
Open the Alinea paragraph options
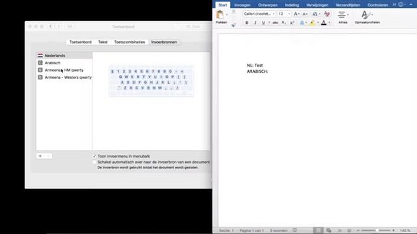(343, 18)
